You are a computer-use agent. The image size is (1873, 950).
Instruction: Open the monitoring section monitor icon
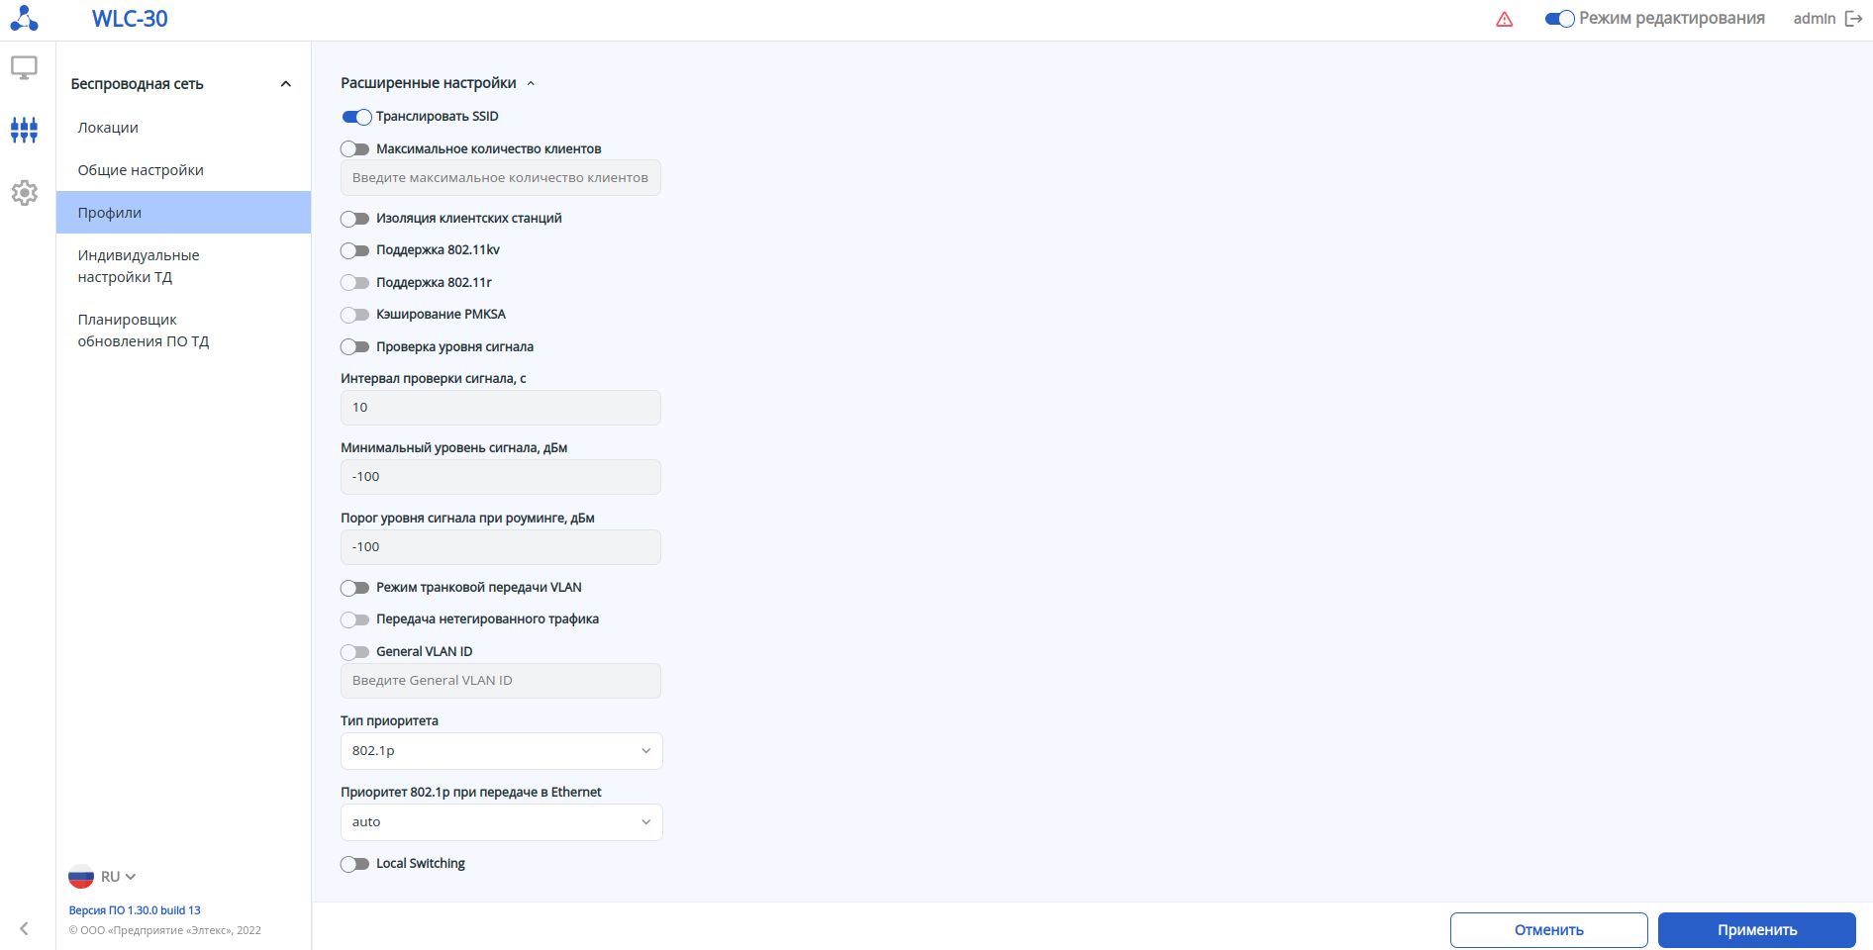[24, 67]
